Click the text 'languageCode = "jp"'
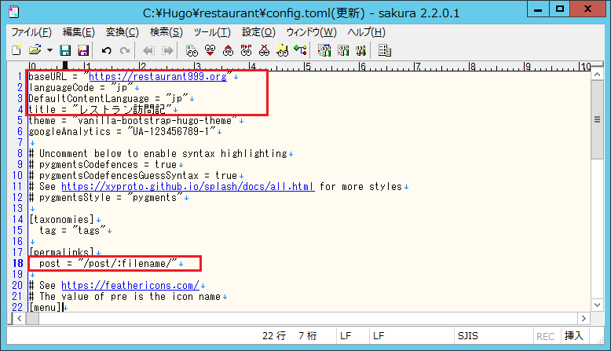 [81, 88]
